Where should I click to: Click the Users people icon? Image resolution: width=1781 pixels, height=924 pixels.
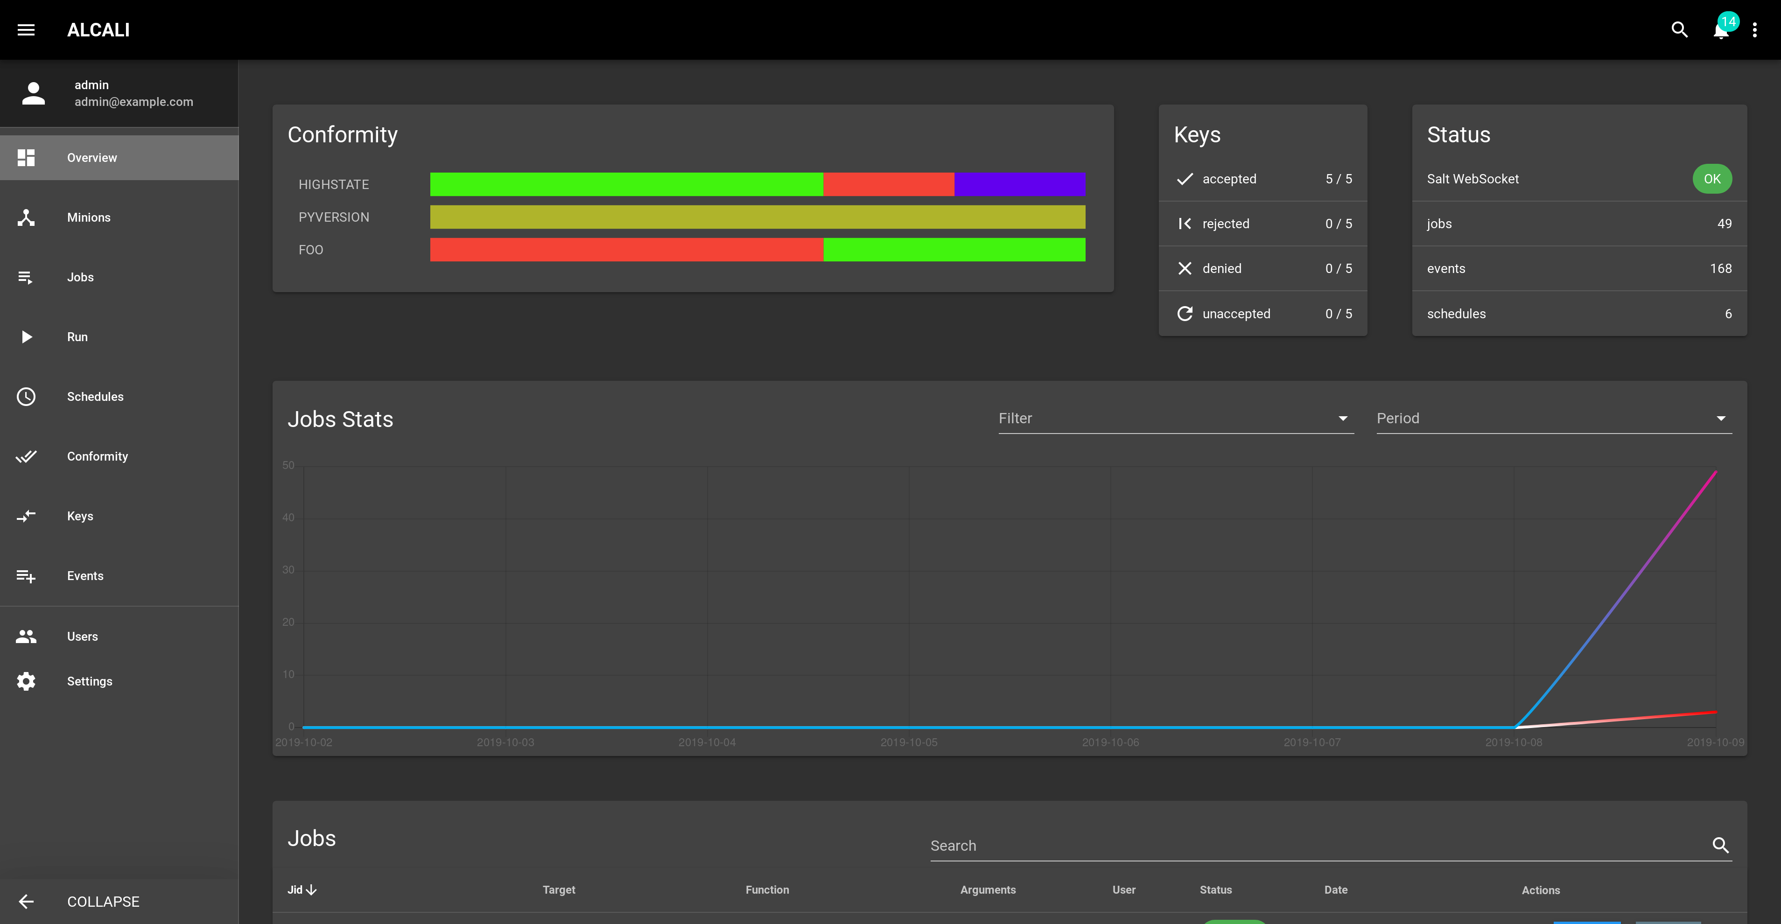point(26,637)
